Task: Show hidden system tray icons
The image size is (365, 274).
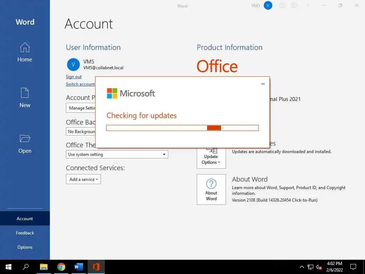Action: (x=302, y=267)
